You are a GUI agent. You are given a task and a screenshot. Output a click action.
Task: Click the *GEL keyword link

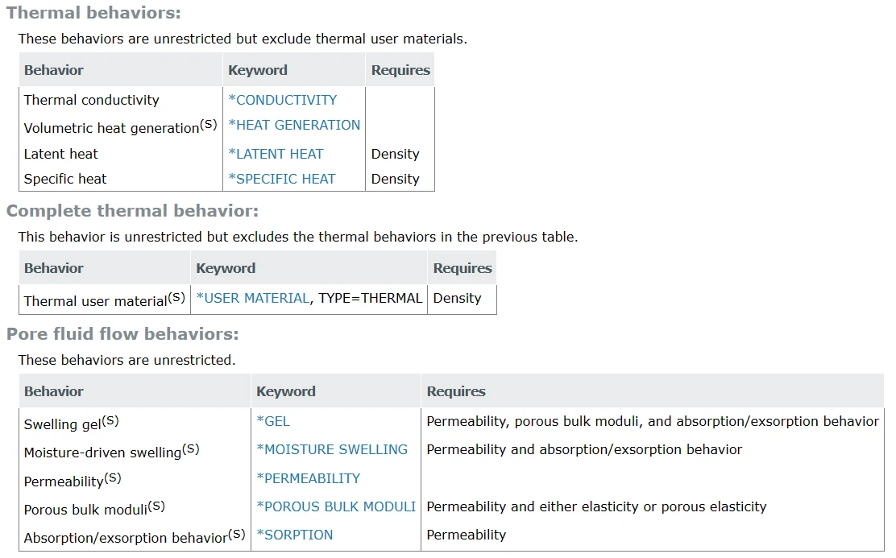click(x=273, y=421)
